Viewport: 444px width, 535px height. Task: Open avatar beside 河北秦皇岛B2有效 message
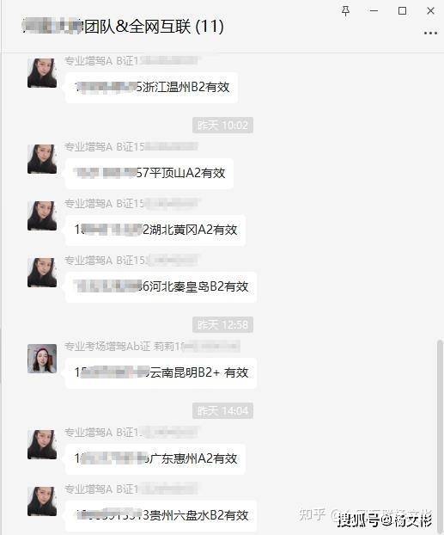[x=42, y=273]
